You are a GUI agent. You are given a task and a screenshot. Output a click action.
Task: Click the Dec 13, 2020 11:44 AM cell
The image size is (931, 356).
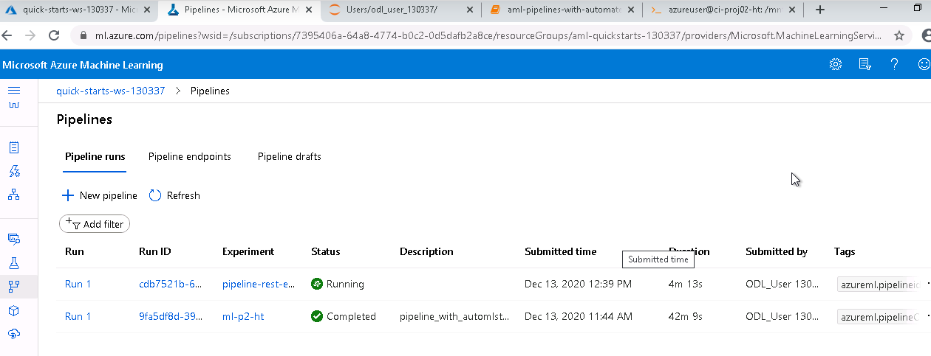point(579,316)
